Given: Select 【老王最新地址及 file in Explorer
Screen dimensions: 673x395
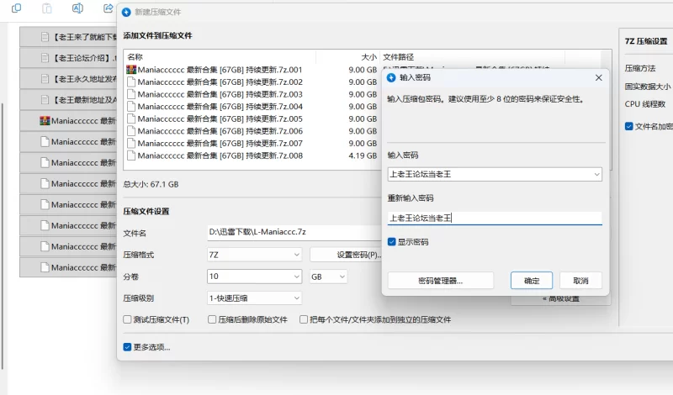Looking at the screenshot, I should (69, 100).
